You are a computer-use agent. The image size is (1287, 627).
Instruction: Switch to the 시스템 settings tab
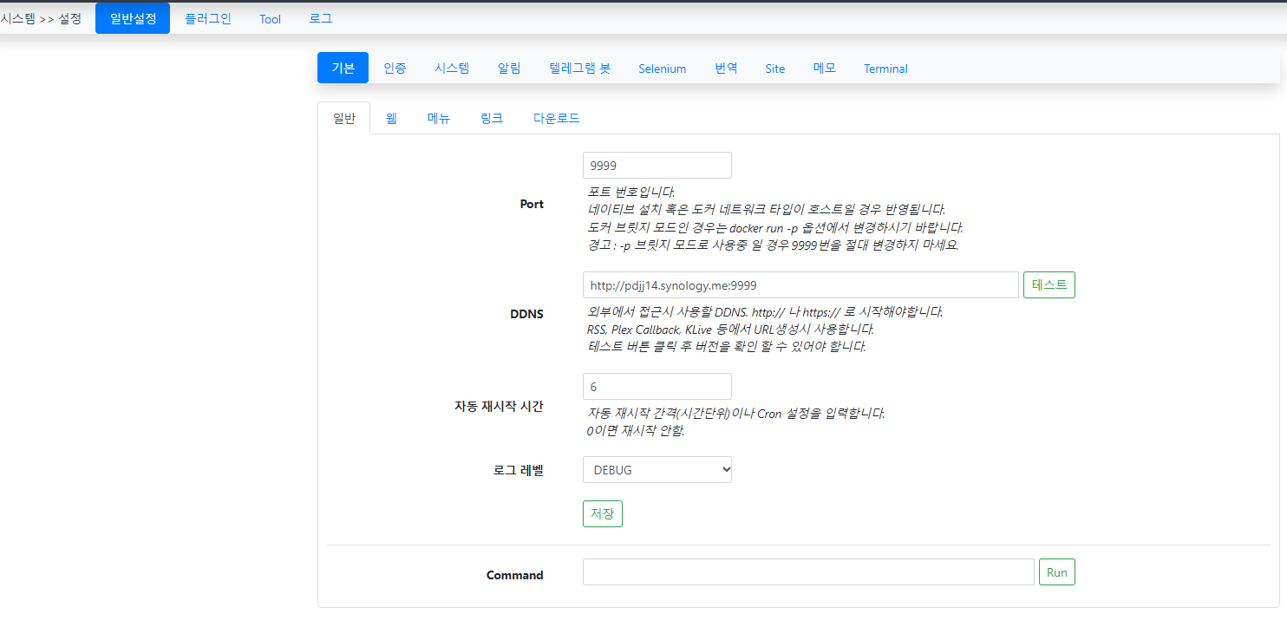coord(452,69)
